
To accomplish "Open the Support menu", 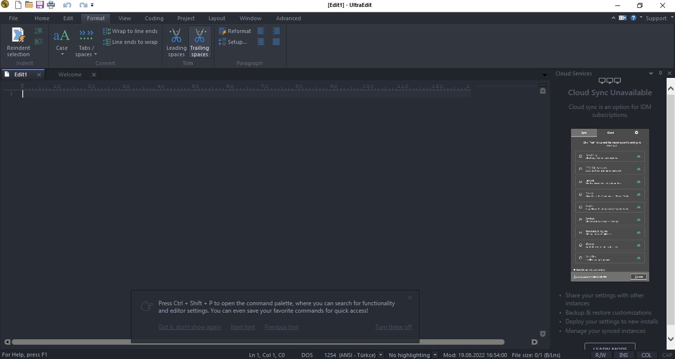I will 659,18.
